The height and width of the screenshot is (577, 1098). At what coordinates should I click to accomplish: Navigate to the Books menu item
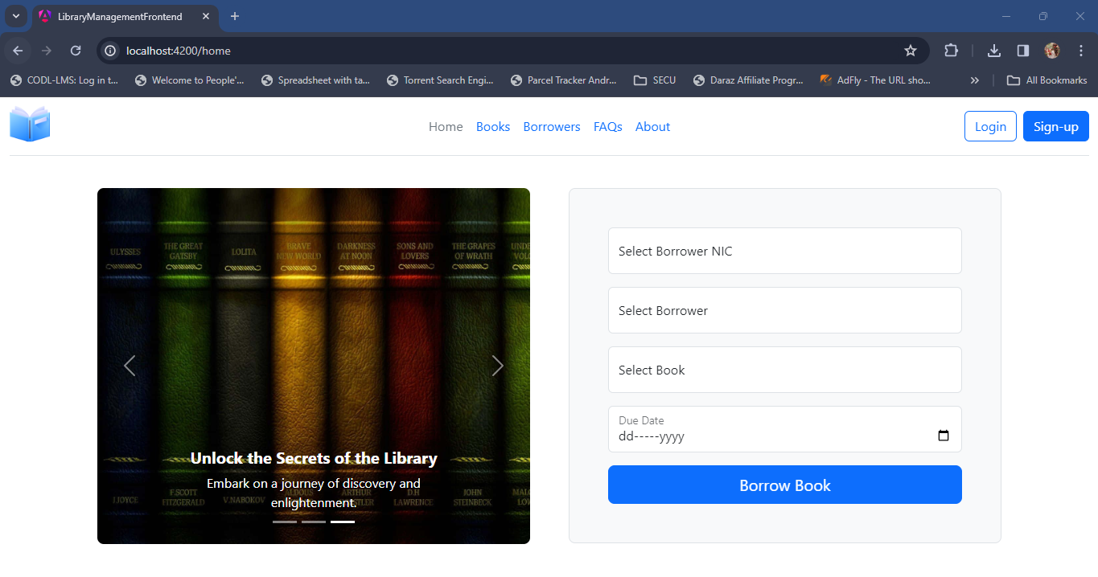coord(492,126)
